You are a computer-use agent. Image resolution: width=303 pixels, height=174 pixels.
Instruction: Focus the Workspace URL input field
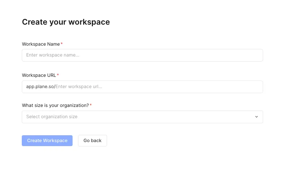click(158, 87)
